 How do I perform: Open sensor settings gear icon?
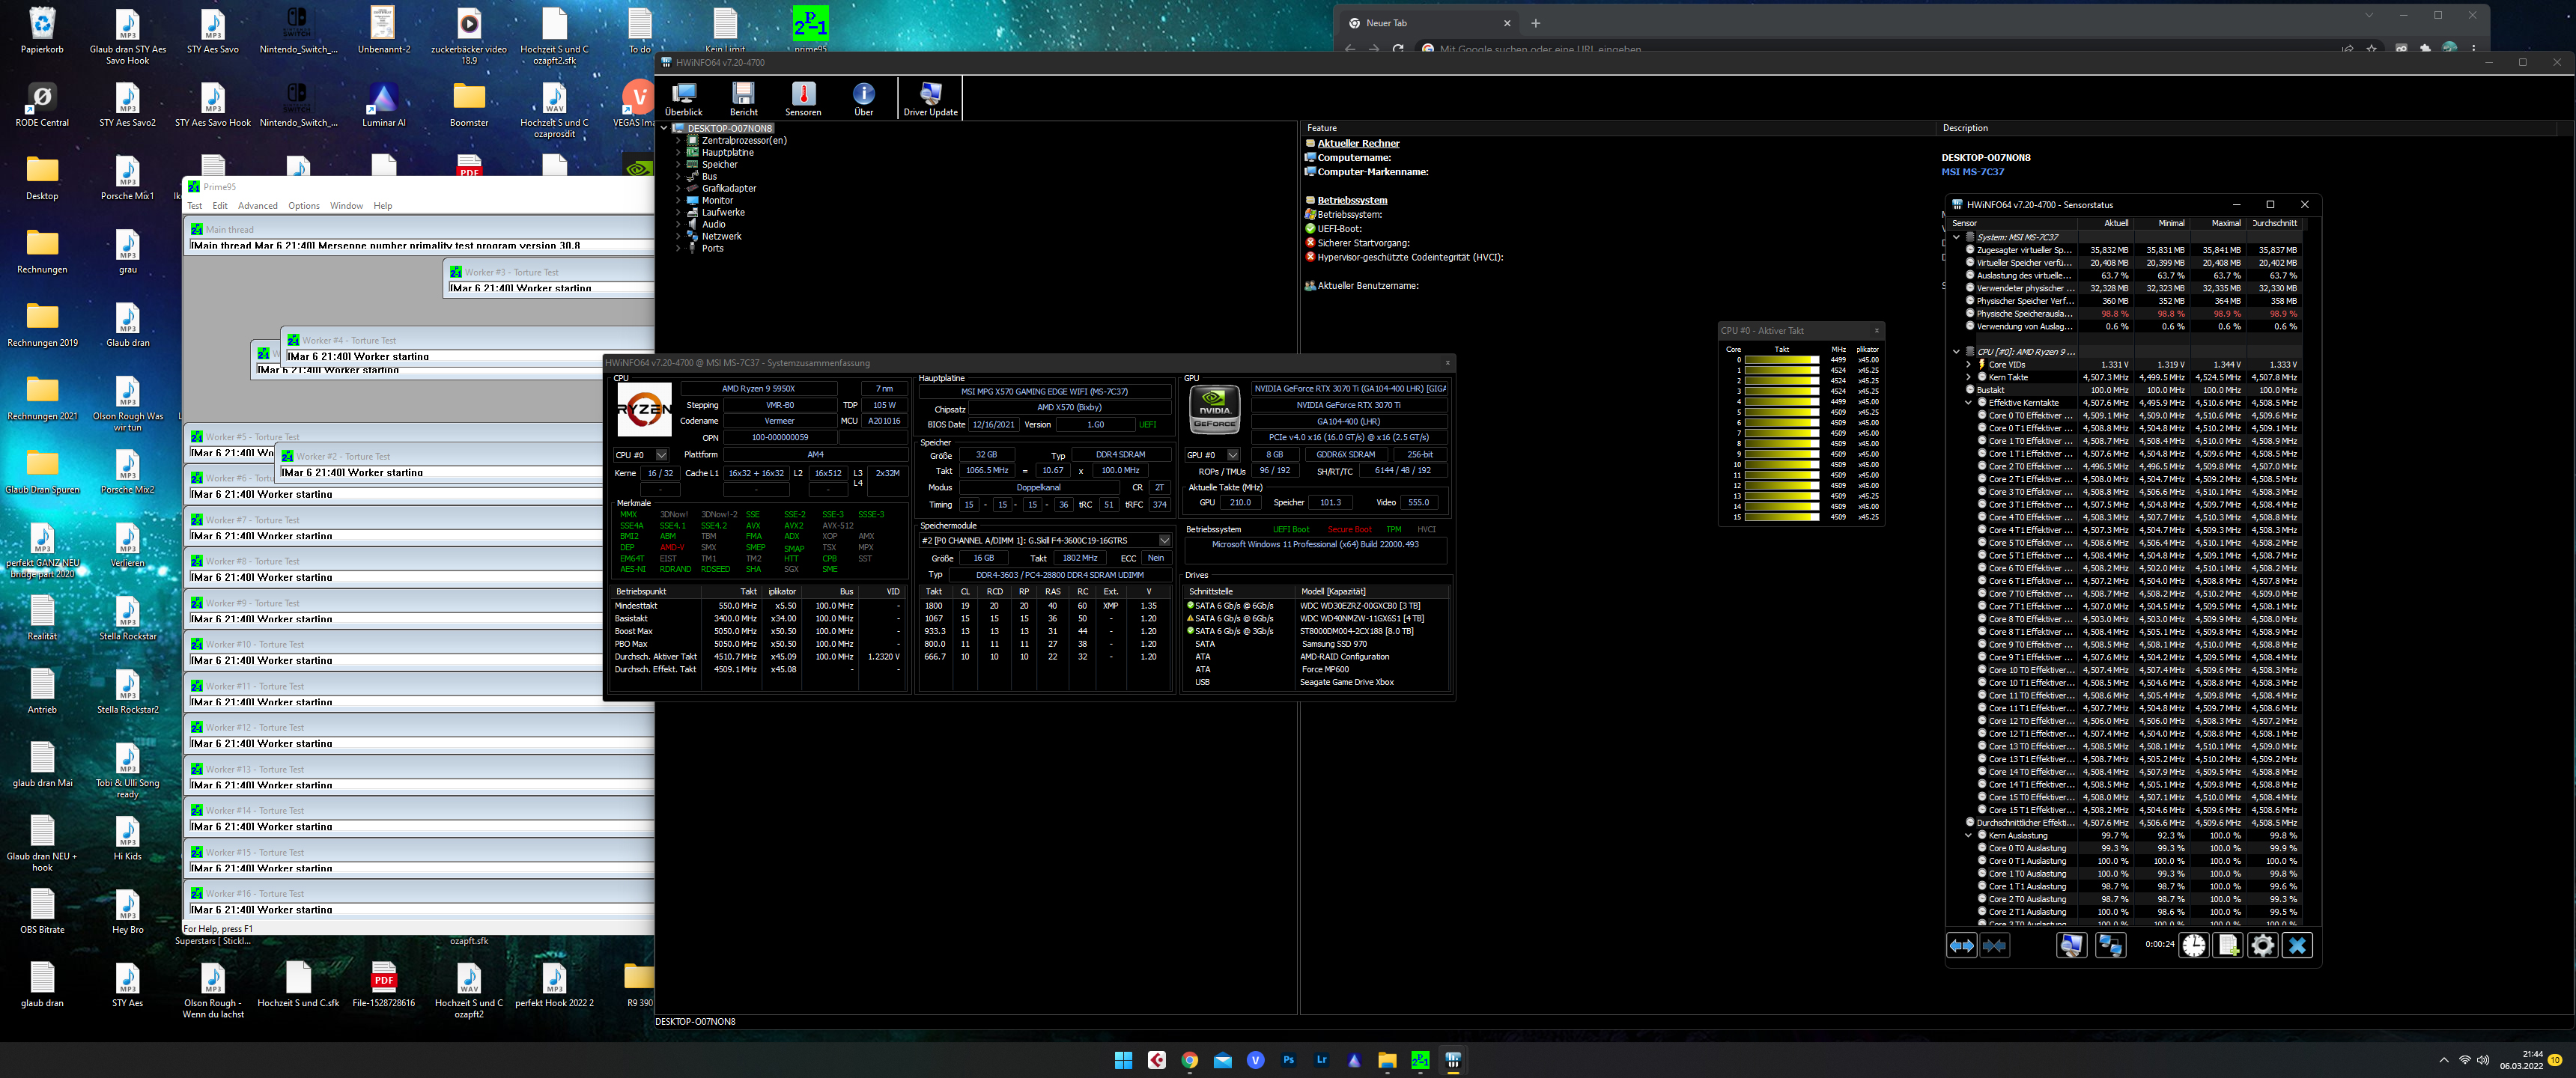[2262, 945]
